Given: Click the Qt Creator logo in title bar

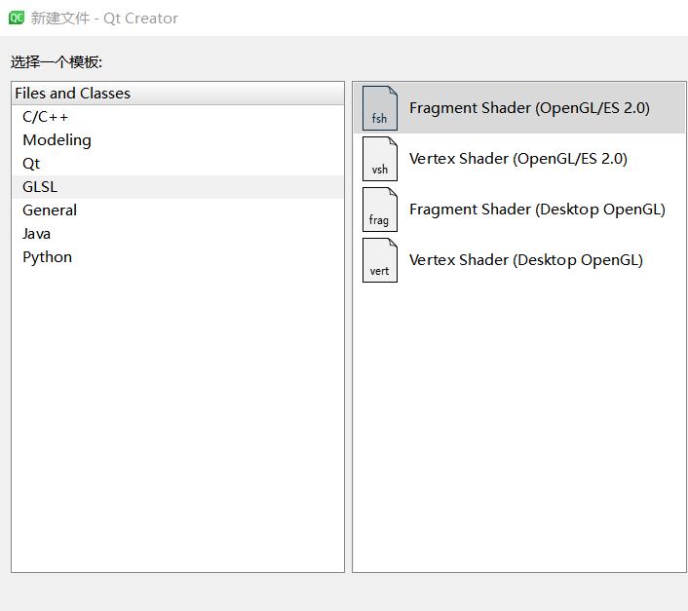Looking at the screenshot, I should (x=17, y=18).
